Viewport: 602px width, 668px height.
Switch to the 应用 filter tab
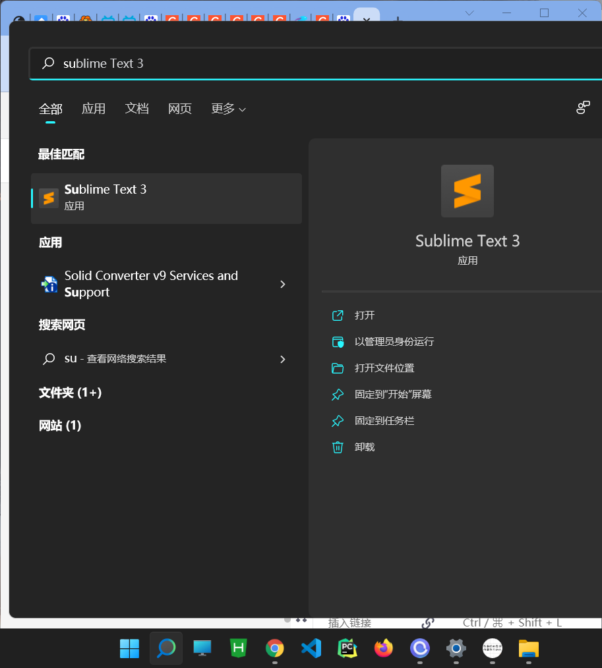point(94,109)
